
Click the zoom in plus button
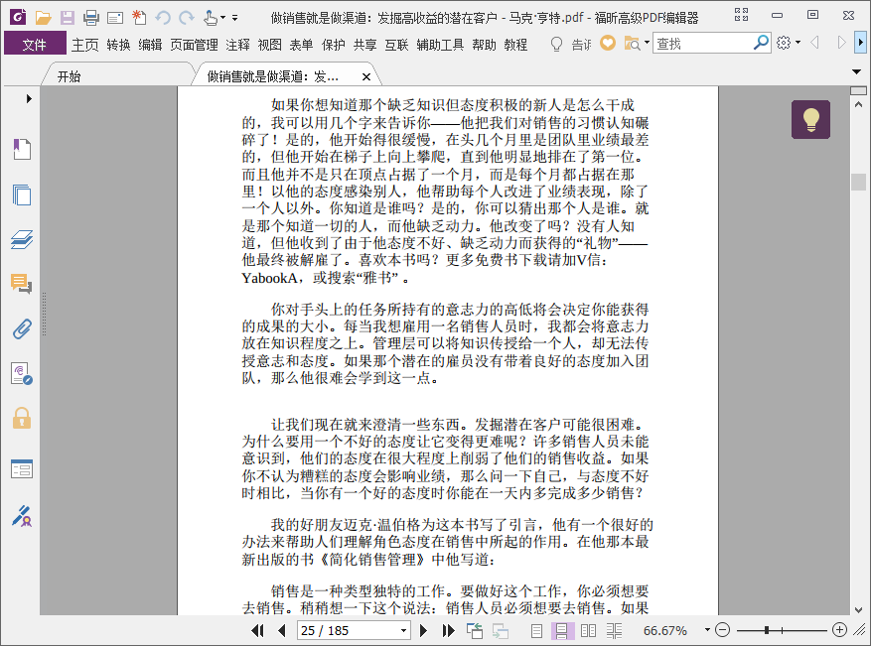(840, 630)
